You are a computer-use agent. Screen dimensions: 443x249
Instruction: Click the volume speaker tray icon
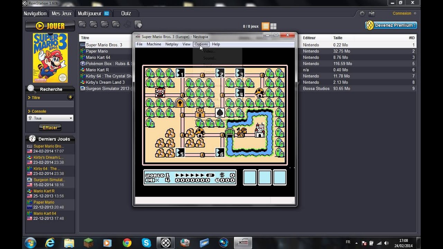(387, 243)
